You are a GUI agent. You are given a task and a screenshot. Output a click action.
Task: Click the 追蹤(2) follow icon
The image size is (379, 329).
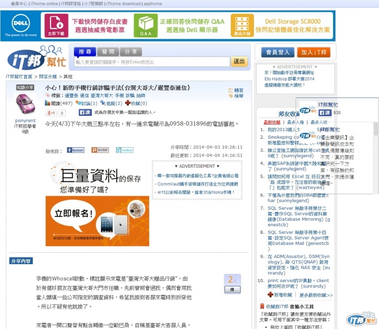tap(103, 103)
